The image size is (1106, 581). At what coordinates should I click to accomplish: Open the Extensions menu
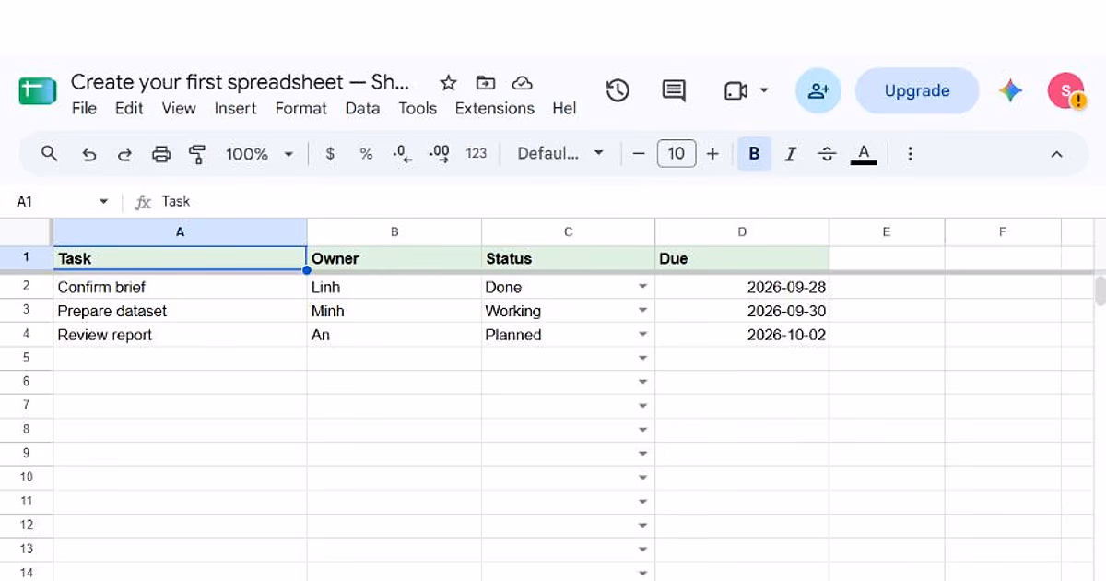point(495,108)
